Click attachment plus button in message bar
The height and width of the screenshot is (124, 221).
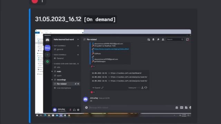pyautogui.click(x=86, y=107)
